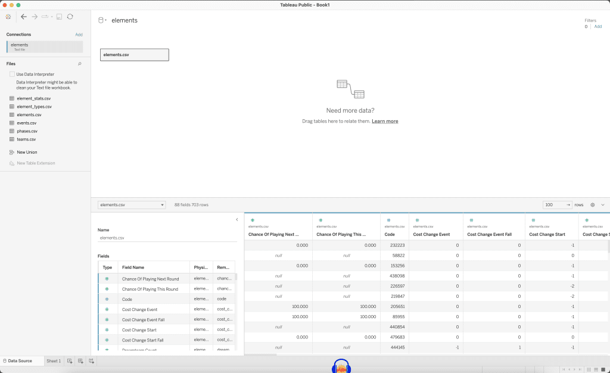Click cell with Code value 232223
This screenshot has height=373, width=610.
(x=394, y=245)
